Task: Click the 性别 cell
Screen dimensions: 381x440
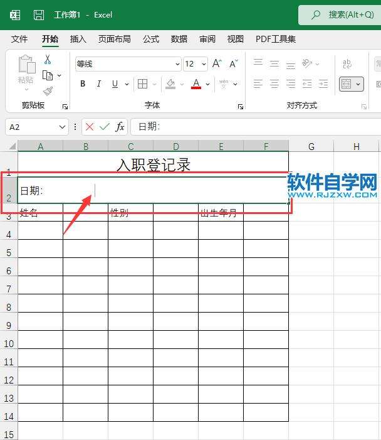Action: 130,212
